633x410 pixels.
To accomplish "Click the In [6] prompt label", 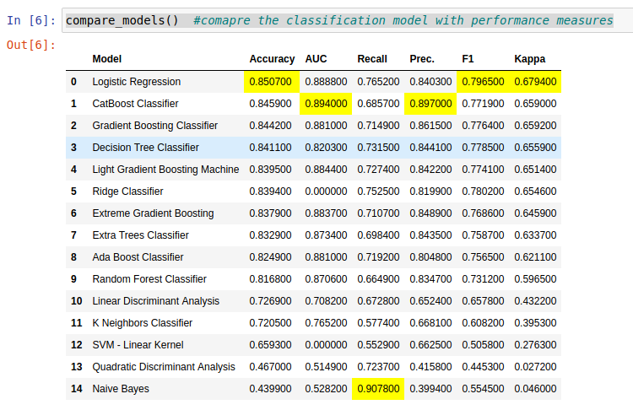I will pos(31,20).
